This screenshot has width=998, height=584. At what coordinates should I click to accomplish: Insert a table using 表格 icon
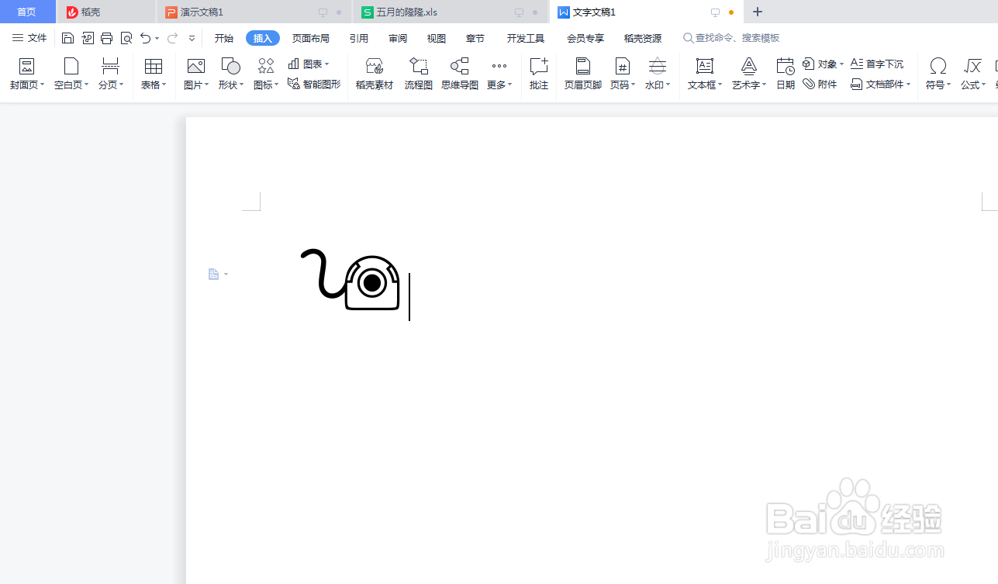[x=153, y=74]
